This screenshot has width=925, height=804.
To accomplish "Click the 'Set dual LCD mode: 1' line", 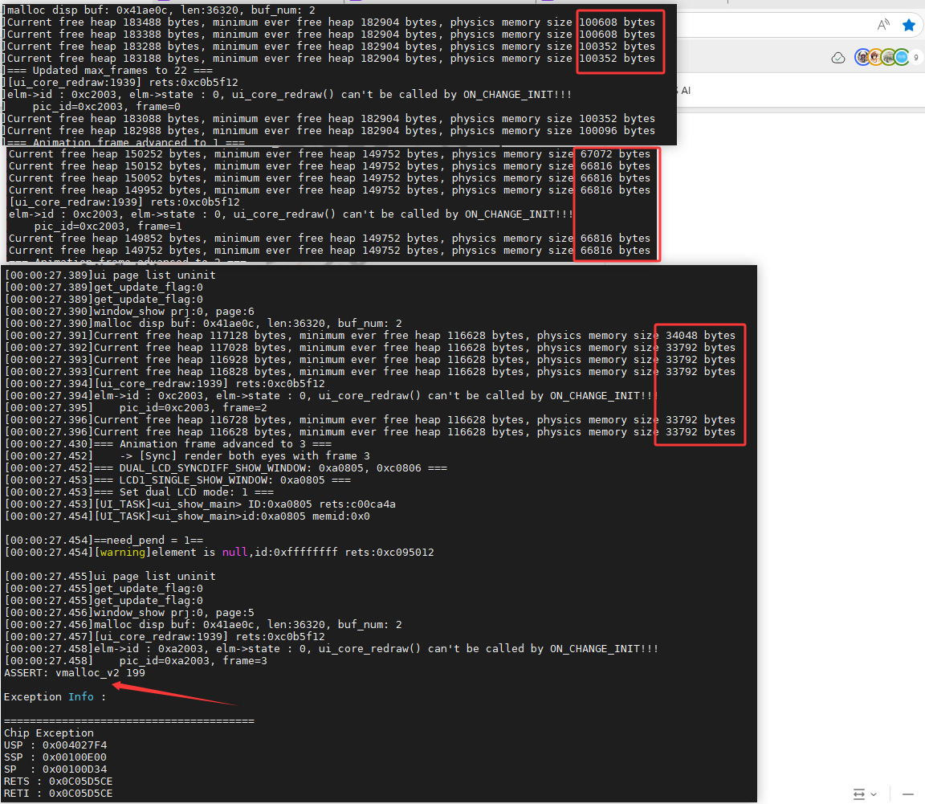I will 139,492.
